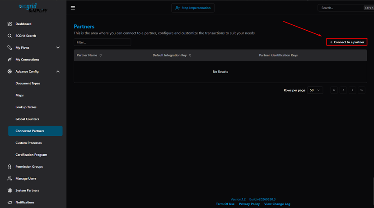Open the Rows per page dropdown

(x=315, y=90)
